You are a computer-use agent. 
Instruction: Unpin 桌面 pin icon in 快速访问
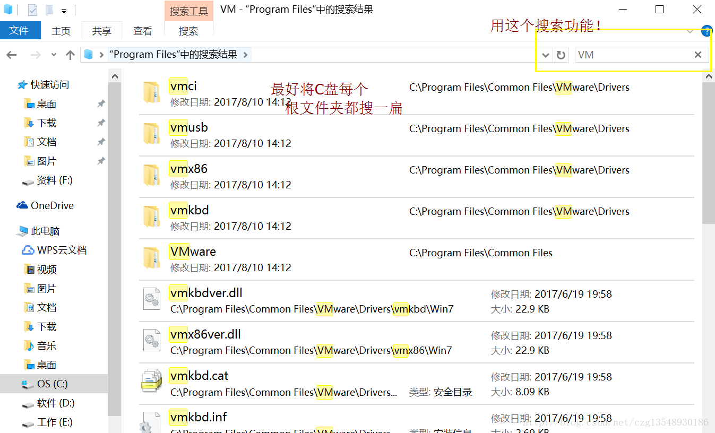(101, 104)
